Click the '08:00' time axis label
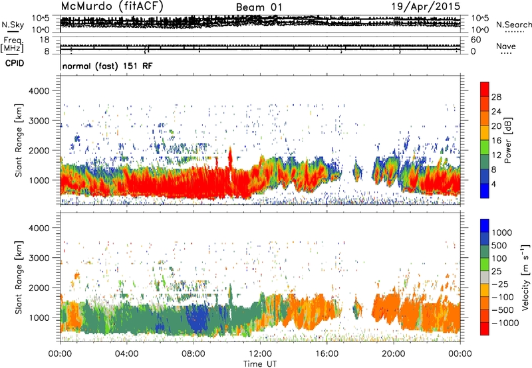Screen dimensions: 532x368 pos(194,354)
